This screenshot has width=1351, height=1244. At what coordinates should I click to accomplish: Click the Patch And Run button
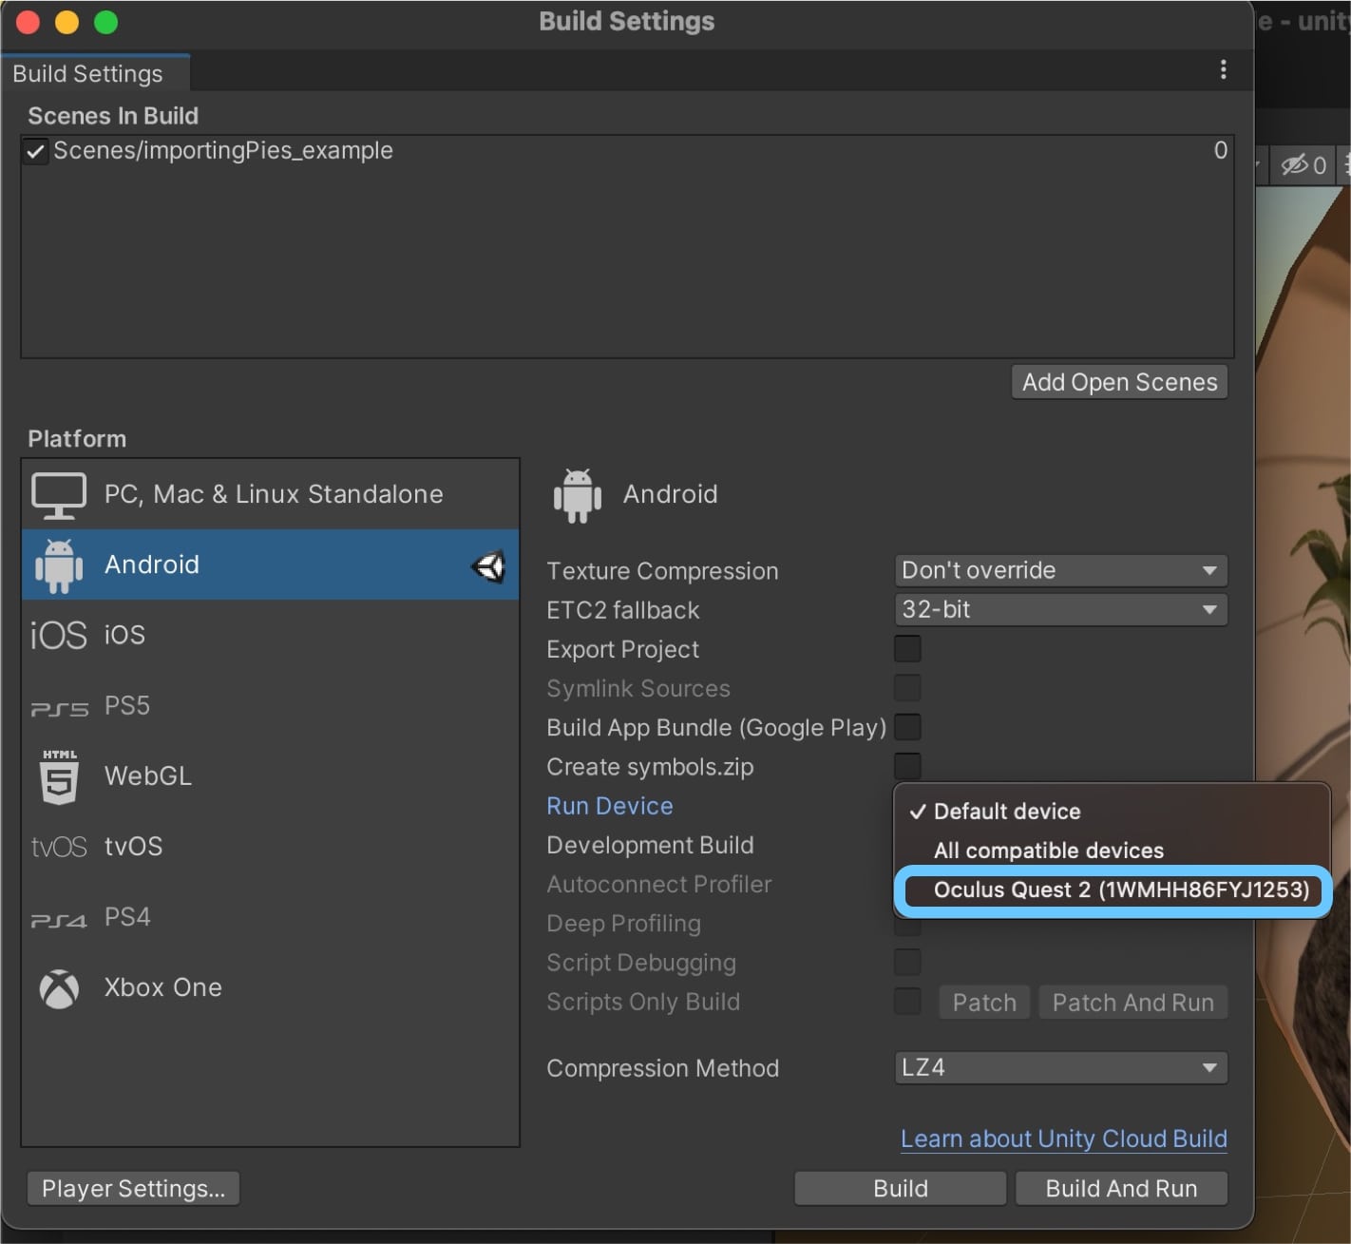pos(1132,1003)
